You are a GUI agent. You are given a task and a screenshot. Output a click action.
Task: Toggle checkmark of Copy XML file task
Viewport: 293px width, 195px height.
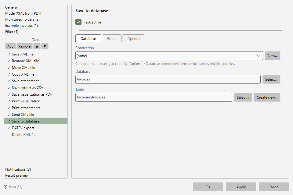coord(9,74)
